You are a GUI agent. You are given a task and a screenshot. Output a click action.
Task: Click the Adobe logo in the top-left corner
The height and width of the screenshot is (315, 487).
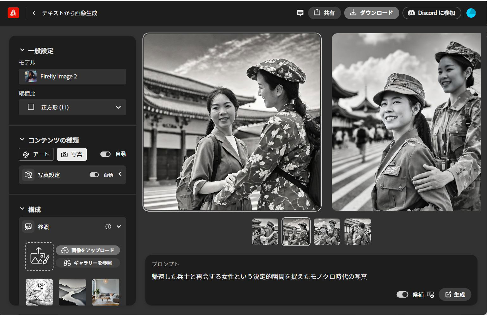pos(13,13)
